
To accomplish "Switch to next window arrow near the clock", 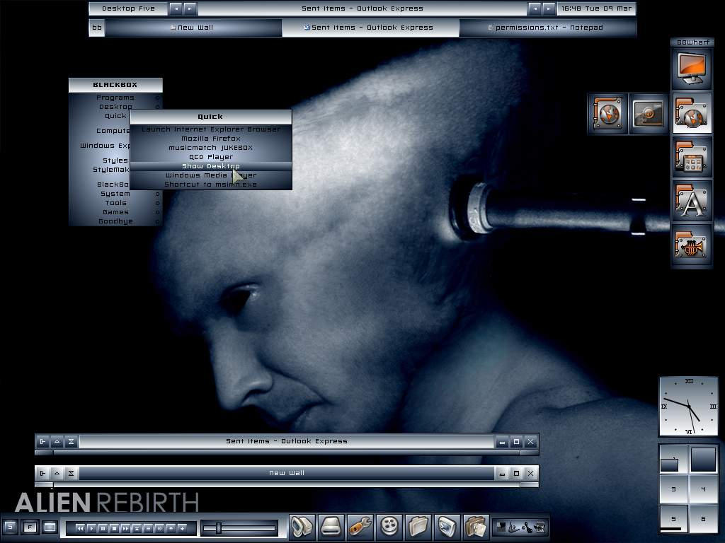I will pyautogui.click(x=549, y=8).
